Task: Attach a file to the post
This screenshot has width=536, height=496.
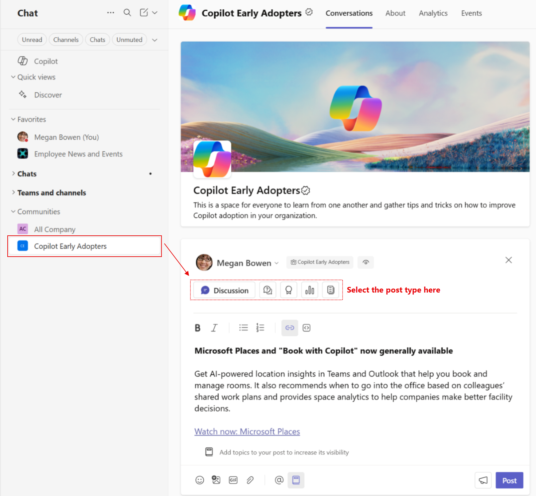Action: 250,480
